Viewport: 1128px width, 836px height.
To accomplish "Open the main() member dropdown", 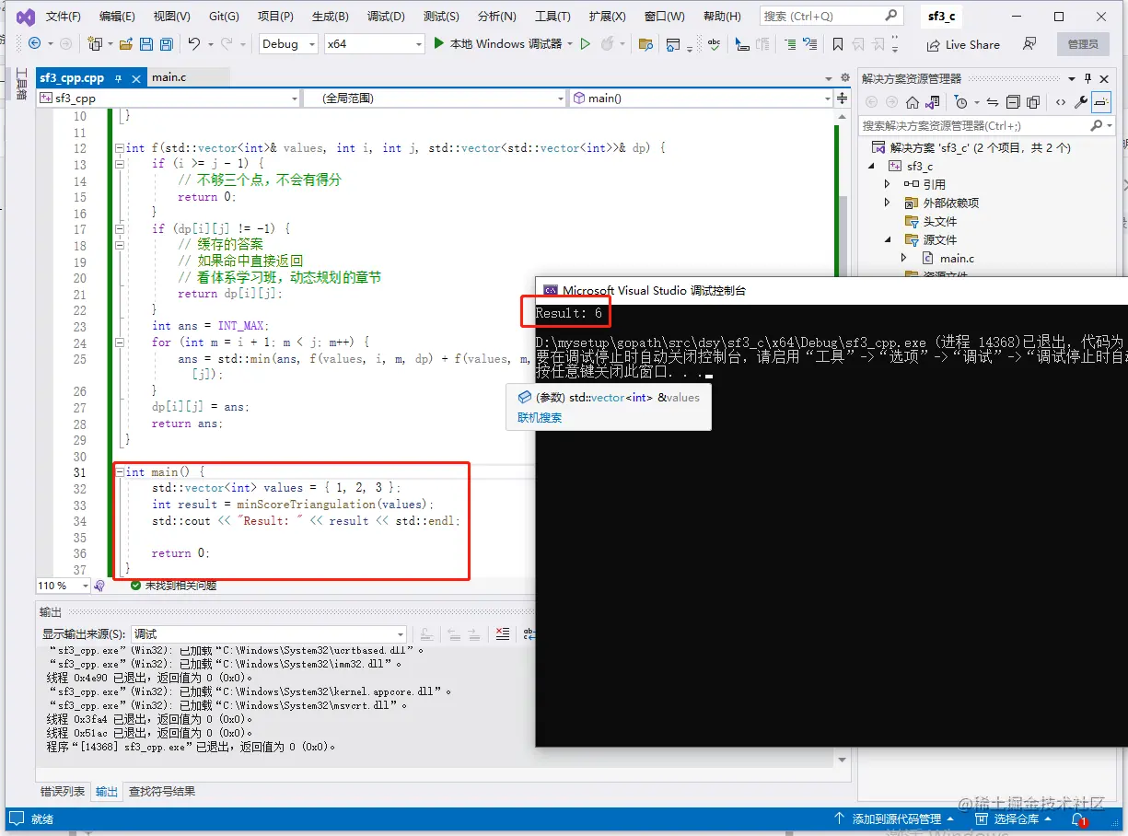I will [x=700, y=99].
